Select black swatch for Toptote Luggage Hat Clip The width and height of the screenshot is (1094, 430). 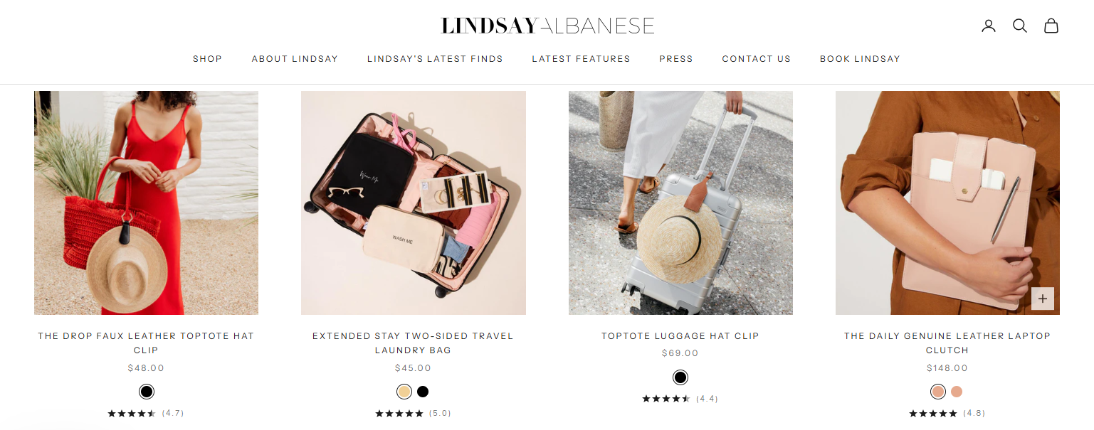680,377
